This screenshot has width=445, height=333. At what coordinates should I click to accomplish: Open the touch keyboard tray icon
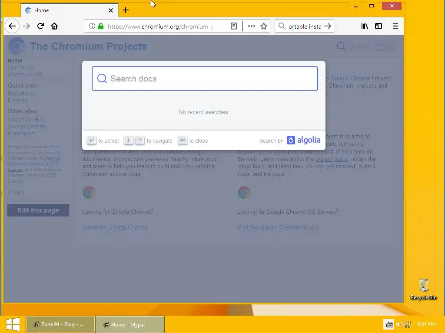389,324
